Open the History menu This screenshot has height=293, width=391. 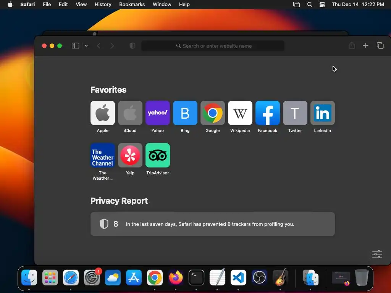(103, 4)
